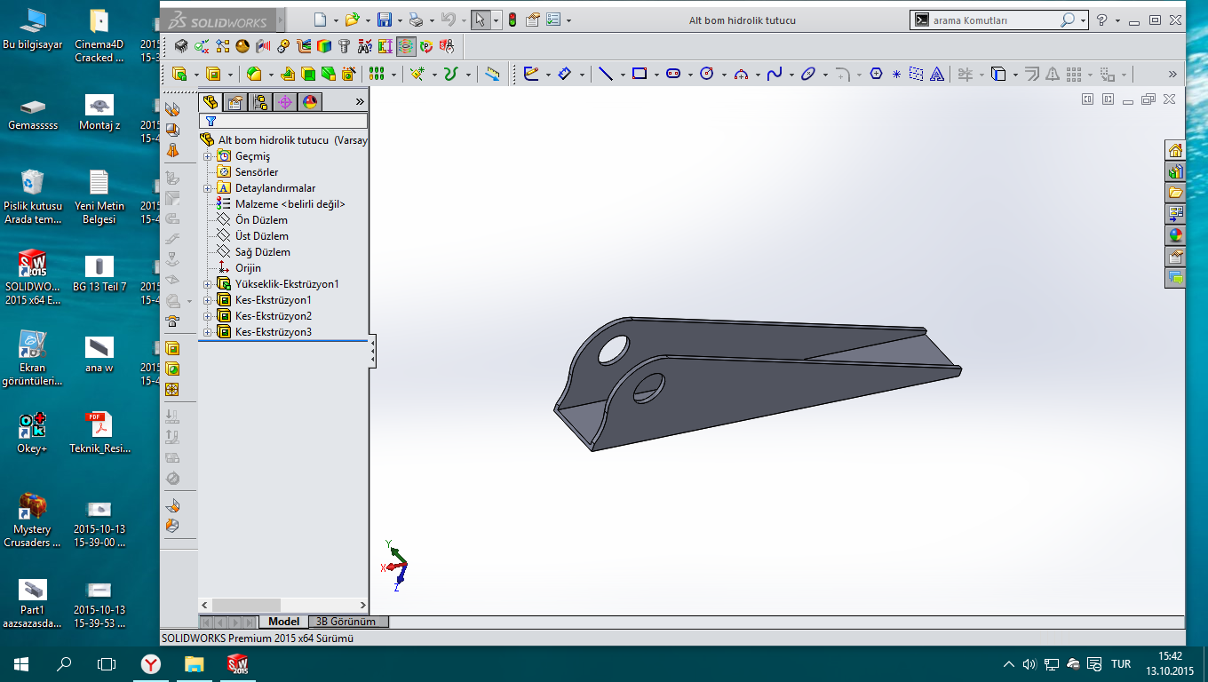1208x682 pixels.
Task: Switch to the DimXpertManager tab
Action: coord(284,102)
